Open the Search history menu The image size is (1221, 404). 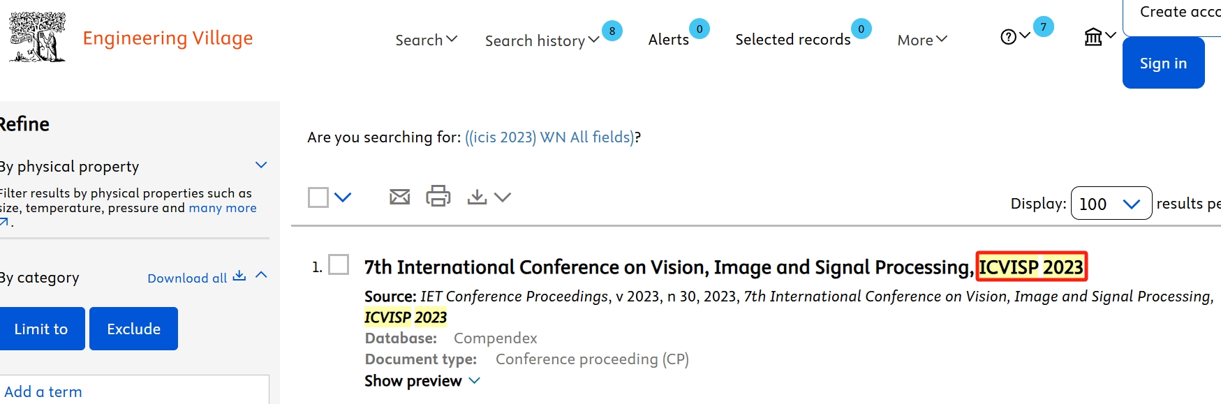pos(542,40)
